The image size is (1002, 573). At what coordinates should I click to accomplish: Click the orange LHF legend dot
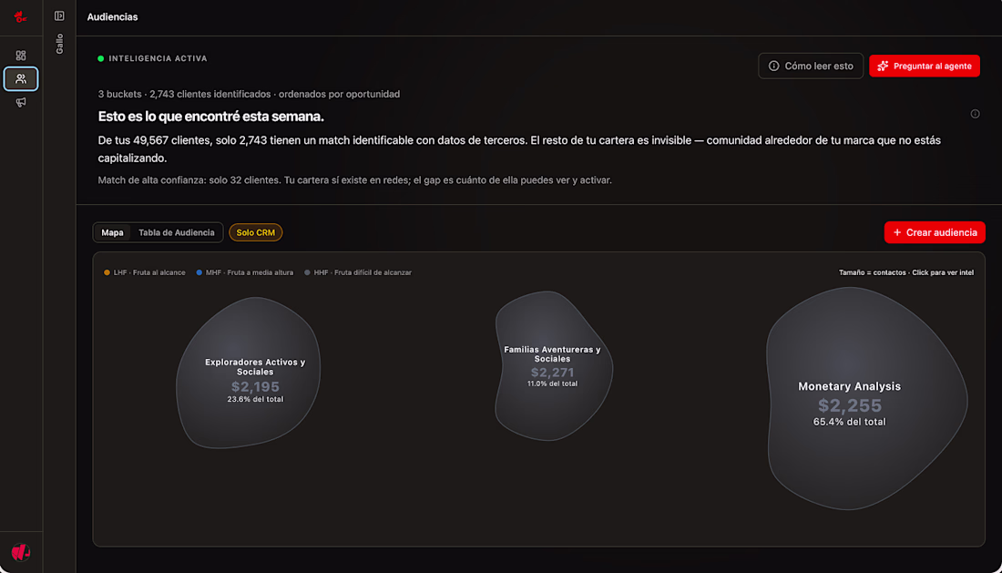[x=107, y=272]
